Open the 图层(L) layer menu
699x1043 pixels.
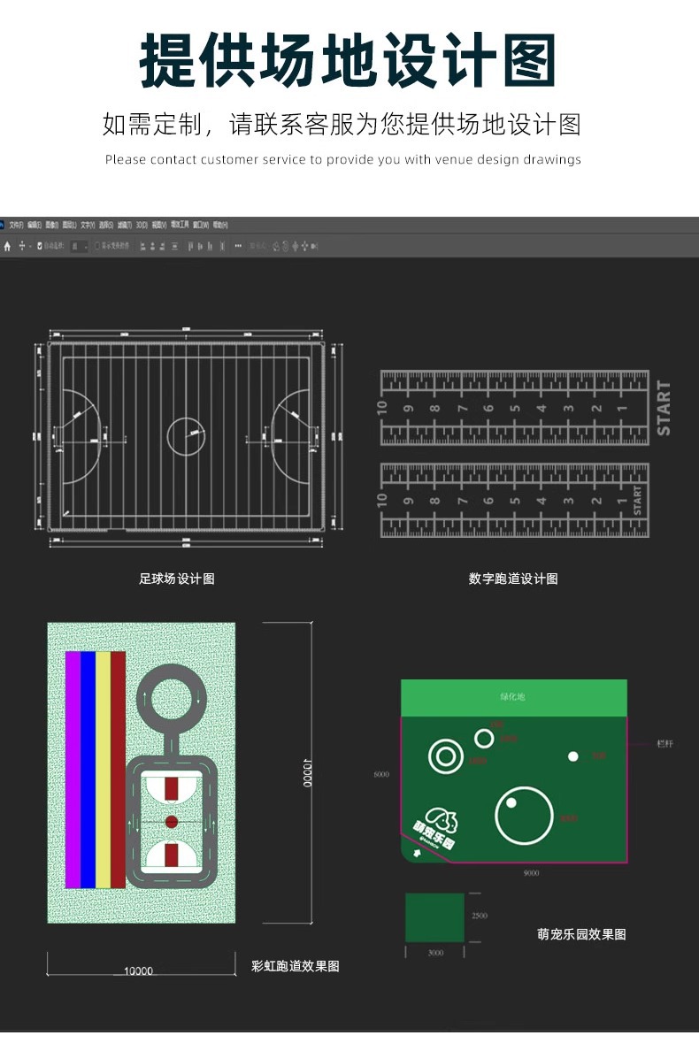tap(70, 226)
